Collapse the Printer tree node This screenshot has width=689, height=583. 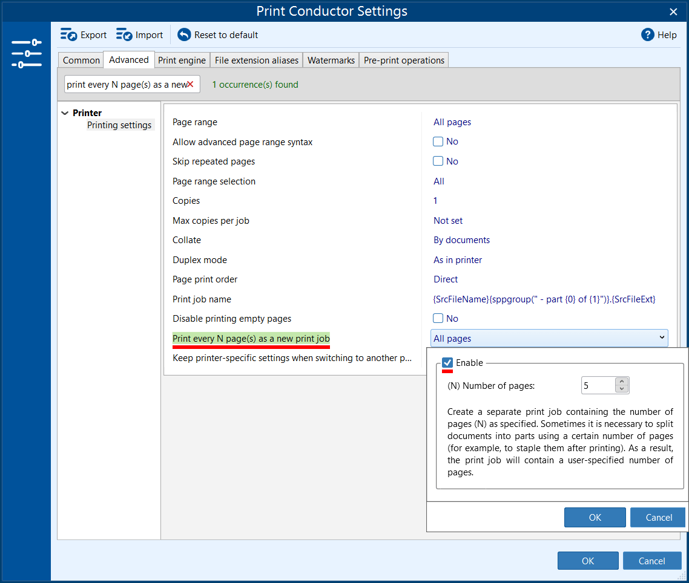pos(65,113)
